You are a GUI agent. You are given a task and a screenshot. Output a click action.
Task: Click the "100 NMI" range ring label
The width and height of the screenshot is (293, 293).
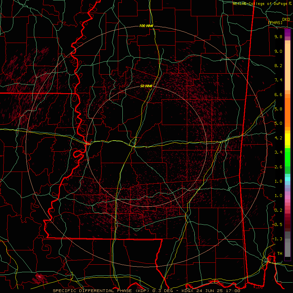(146, 26)
